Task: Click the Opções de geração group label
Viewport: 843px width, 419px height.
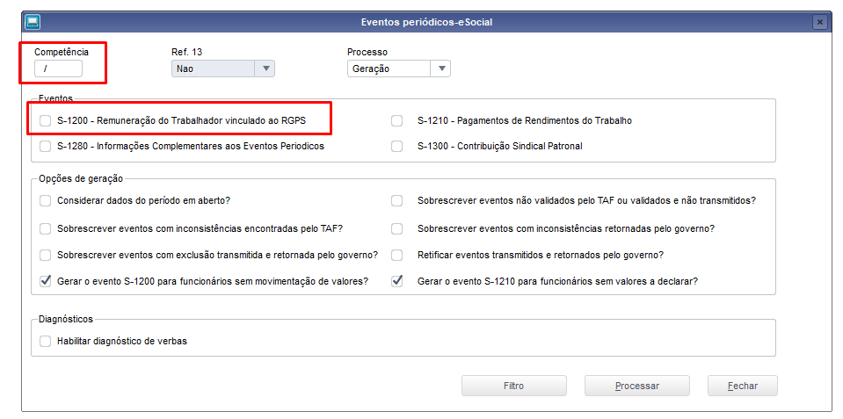Action: tap(81, 179)
